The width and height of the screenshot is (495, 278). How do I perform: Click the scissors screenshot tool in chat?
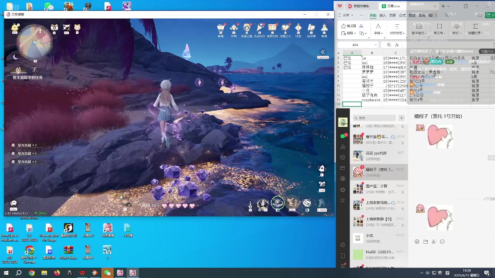(x=434, y=242)
